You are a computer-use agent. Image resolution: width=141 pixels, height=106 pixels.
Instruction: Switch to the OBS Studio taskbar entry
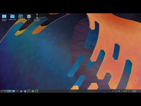pyautogui.click(x=36, y=91)
